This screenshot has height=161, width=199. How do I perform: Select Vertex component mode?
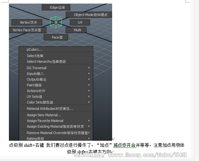(27, 22)
